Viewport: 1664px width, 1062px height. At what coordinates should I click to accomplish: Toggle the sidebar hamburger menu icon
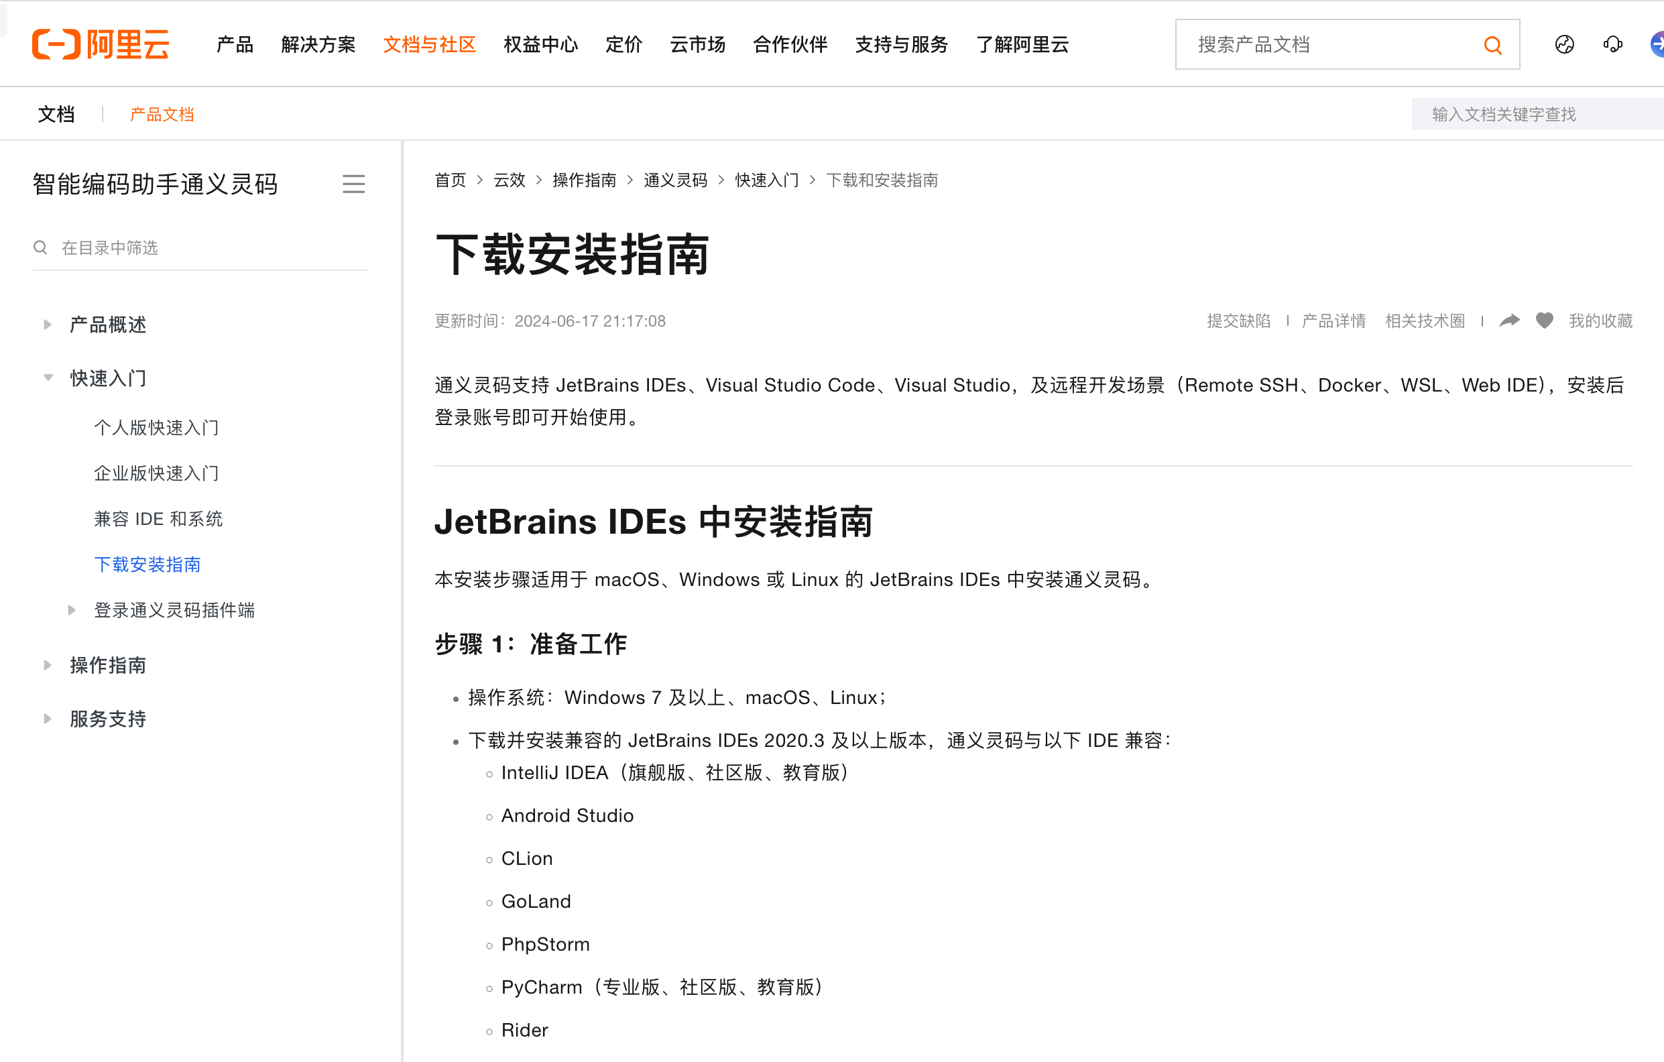(354, 184)
